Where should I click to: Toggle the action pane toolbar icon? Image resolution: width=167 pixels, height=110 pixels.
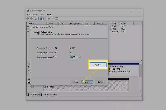44,19
